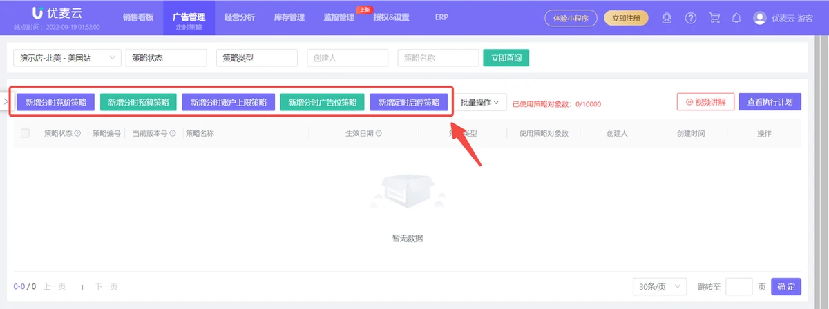829x309 pixels.
Task: Click the 新增分时竞价策略 button
Action: point(56,102)
